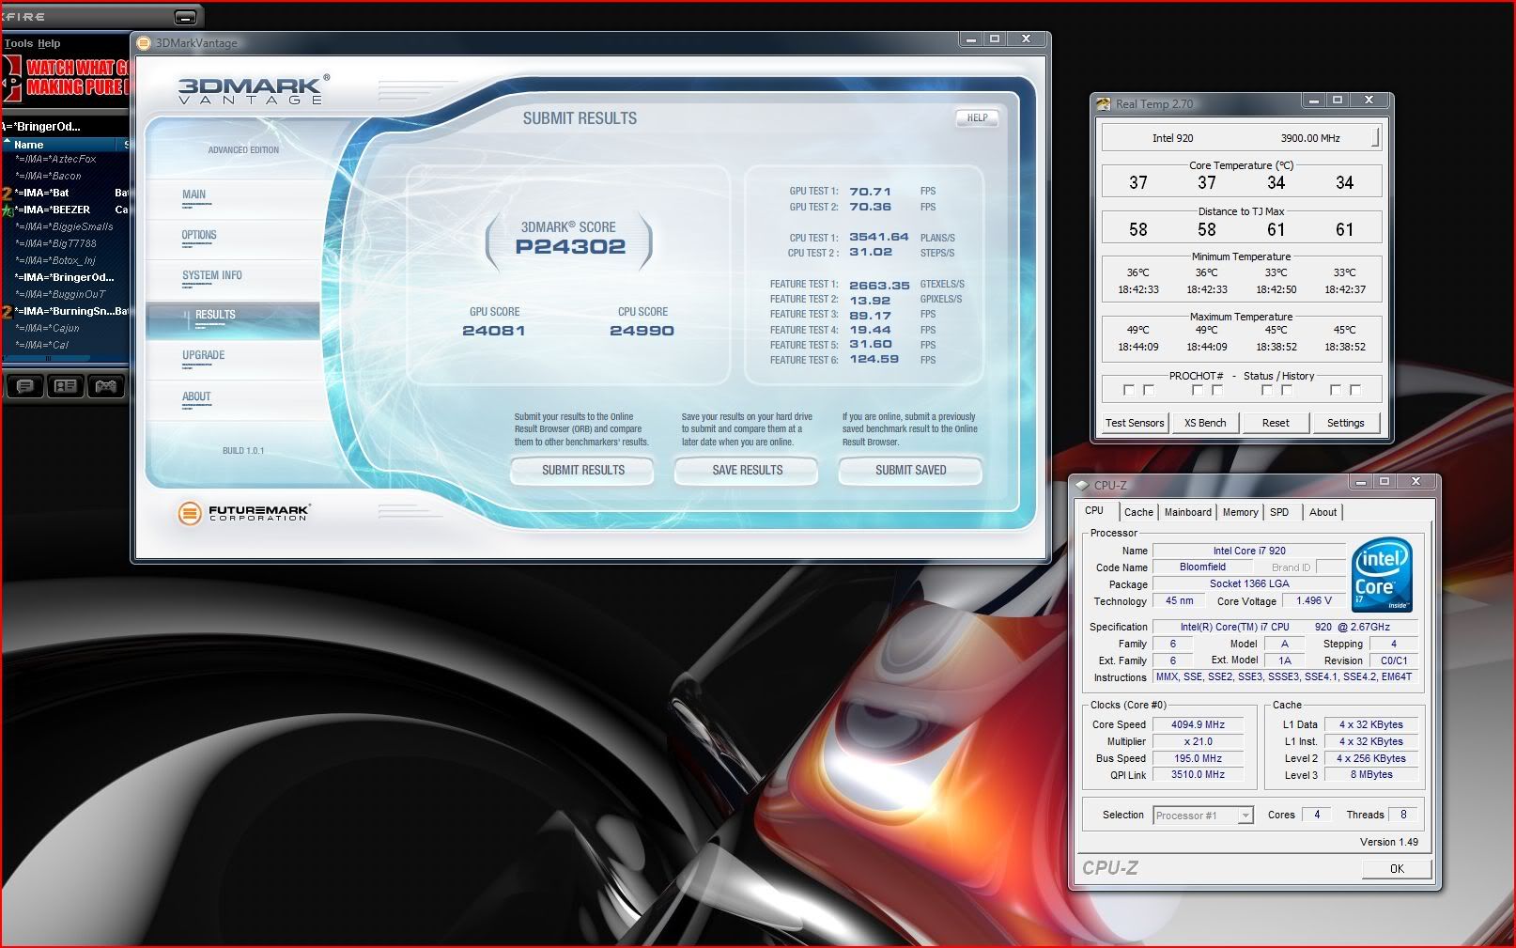Click XS Bench in Real Temp
Image resolution: width=1516 pixels, height=948 pixels.
point(1205,423)
